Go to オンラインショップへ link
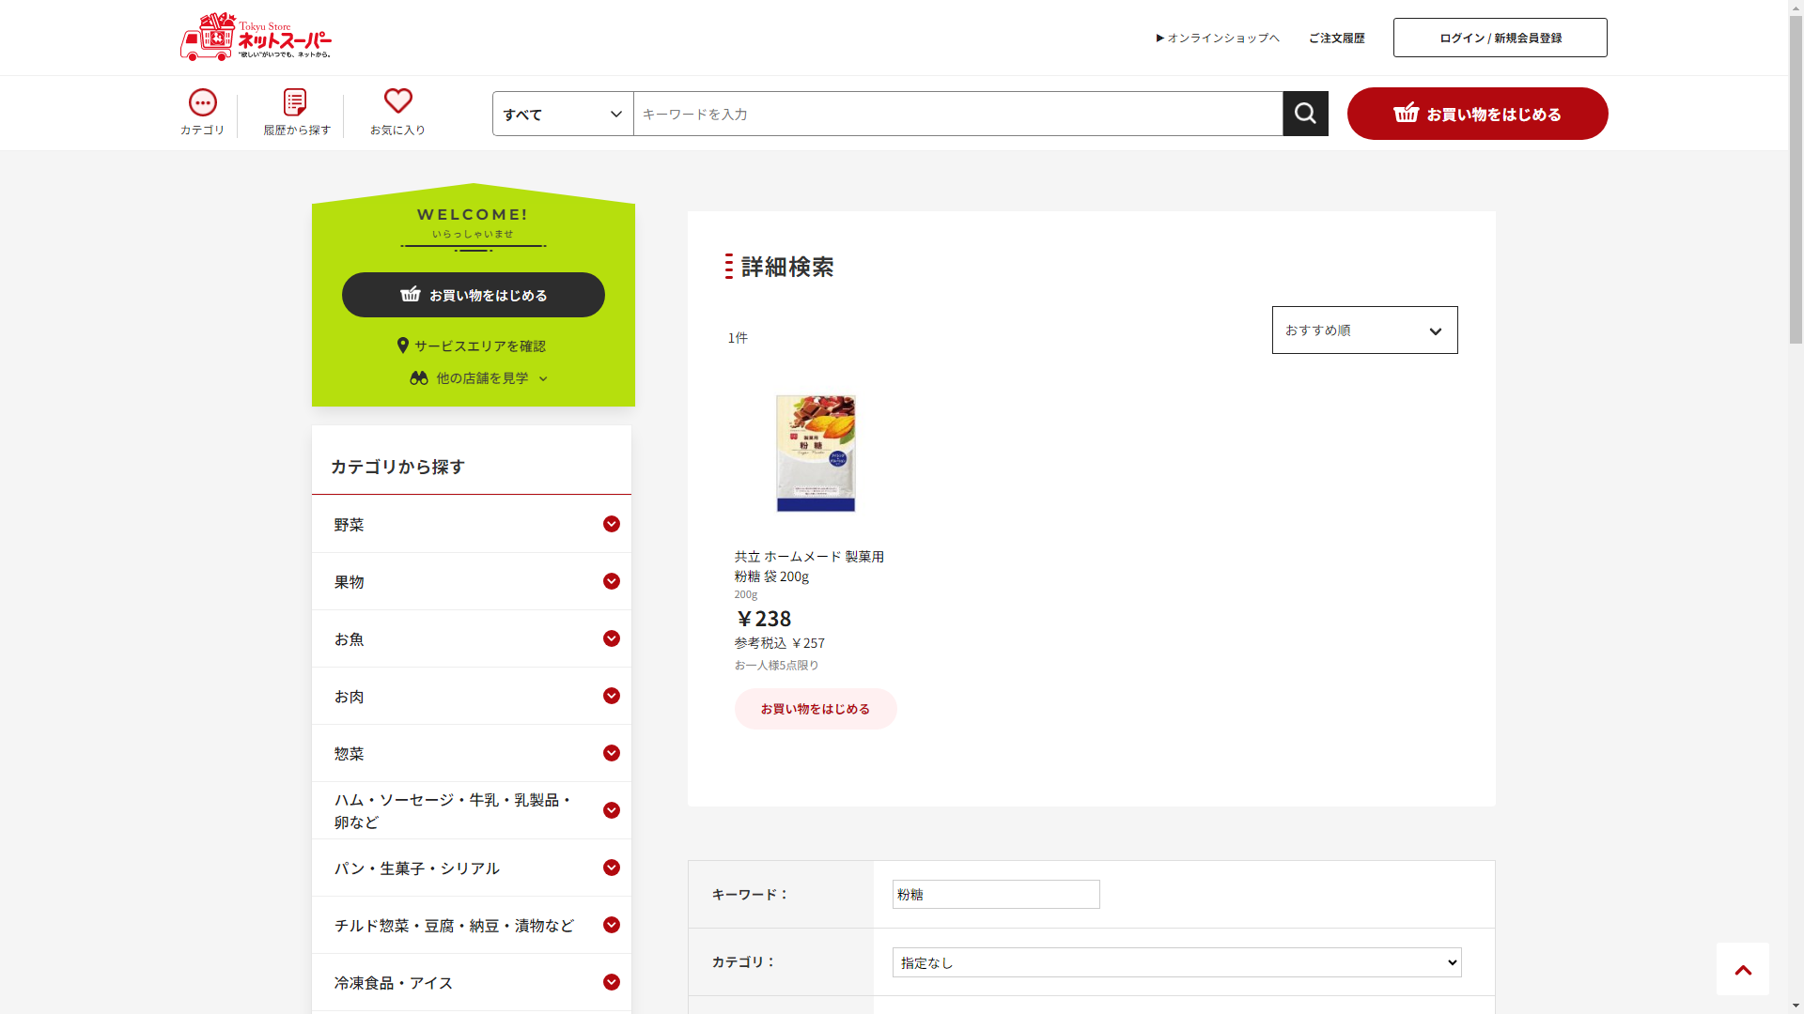This screenshot has width=1804, height=1014. coord(1218,38)
